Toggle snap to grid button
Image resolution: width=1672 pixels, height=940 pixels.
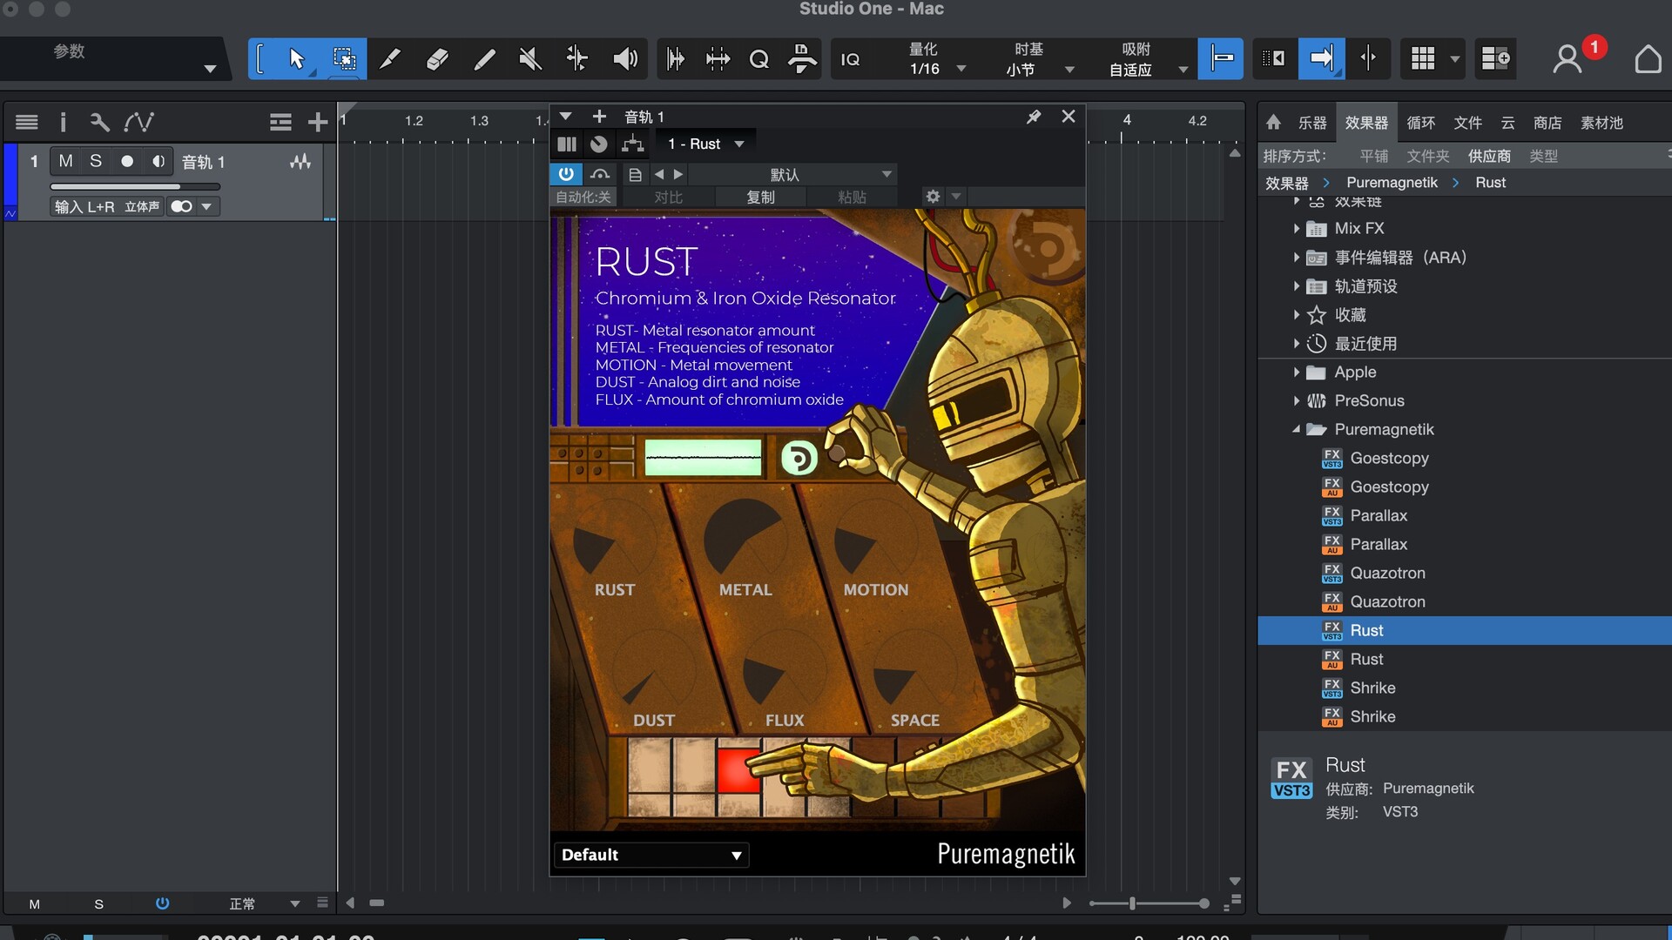point(1220,59)
